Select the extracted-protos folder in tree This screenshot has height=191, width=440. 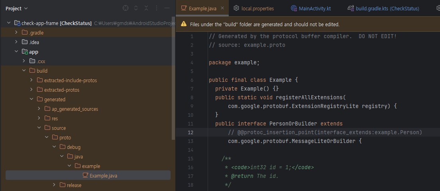(x=61, y=90)
